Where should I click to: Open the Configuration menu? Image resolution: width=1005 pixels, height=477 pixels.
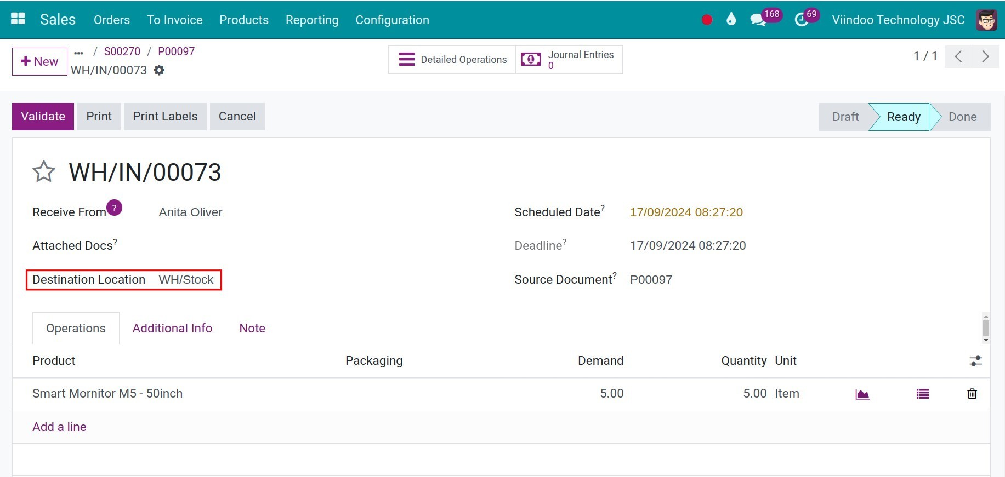click(392, 20)
